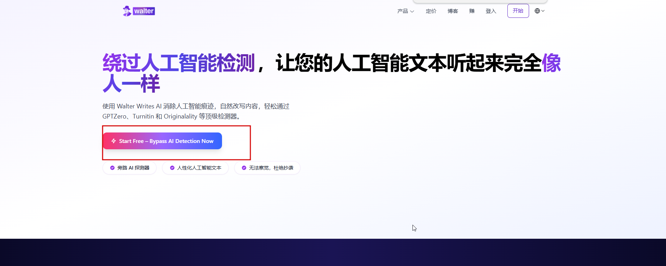Image resolution: width=666 pixels, height=266 pixels.
Task: Click the checkmark icon beside 无法察觉，杜绝抄袭
Action: coord(244,168)
